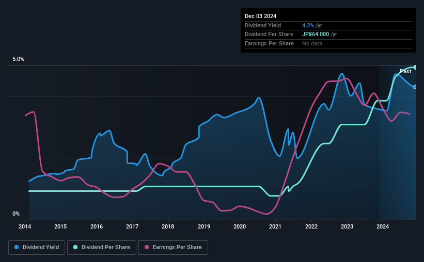Click the 5.0% y-axis label

pos(18,59)
